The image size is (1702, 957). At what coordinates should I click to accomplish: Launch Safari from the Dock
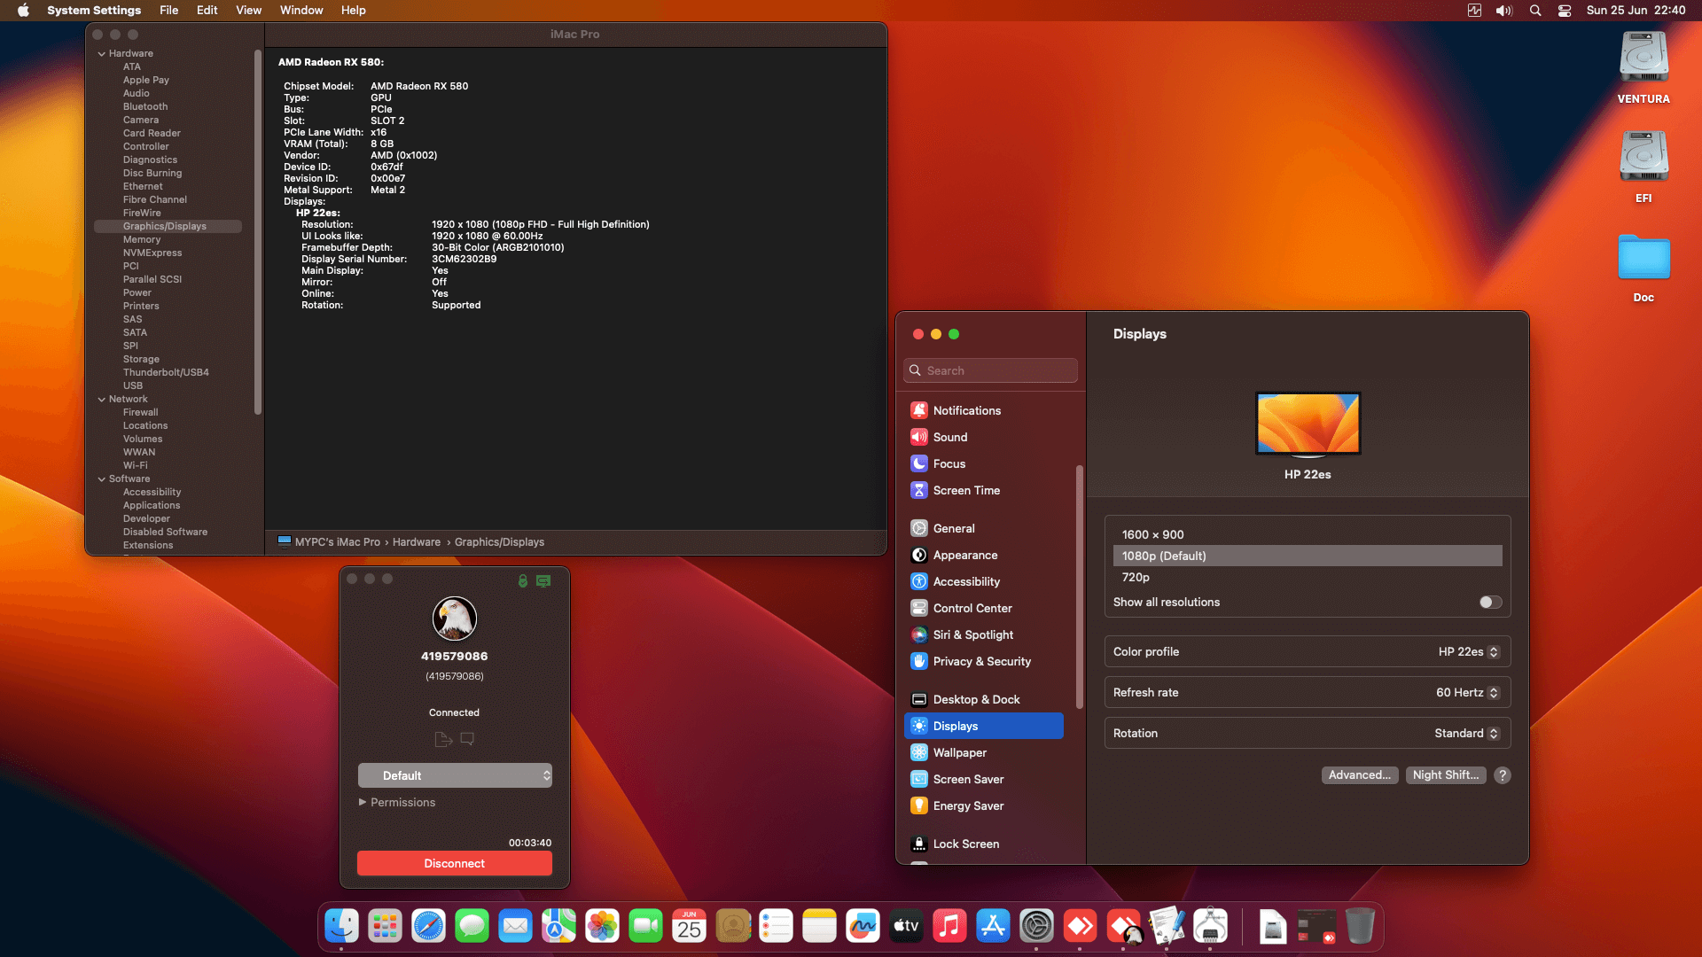click(x=428, y=927)
